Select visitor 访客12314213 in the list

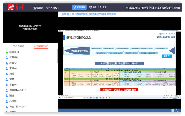(x=18, y=106)
